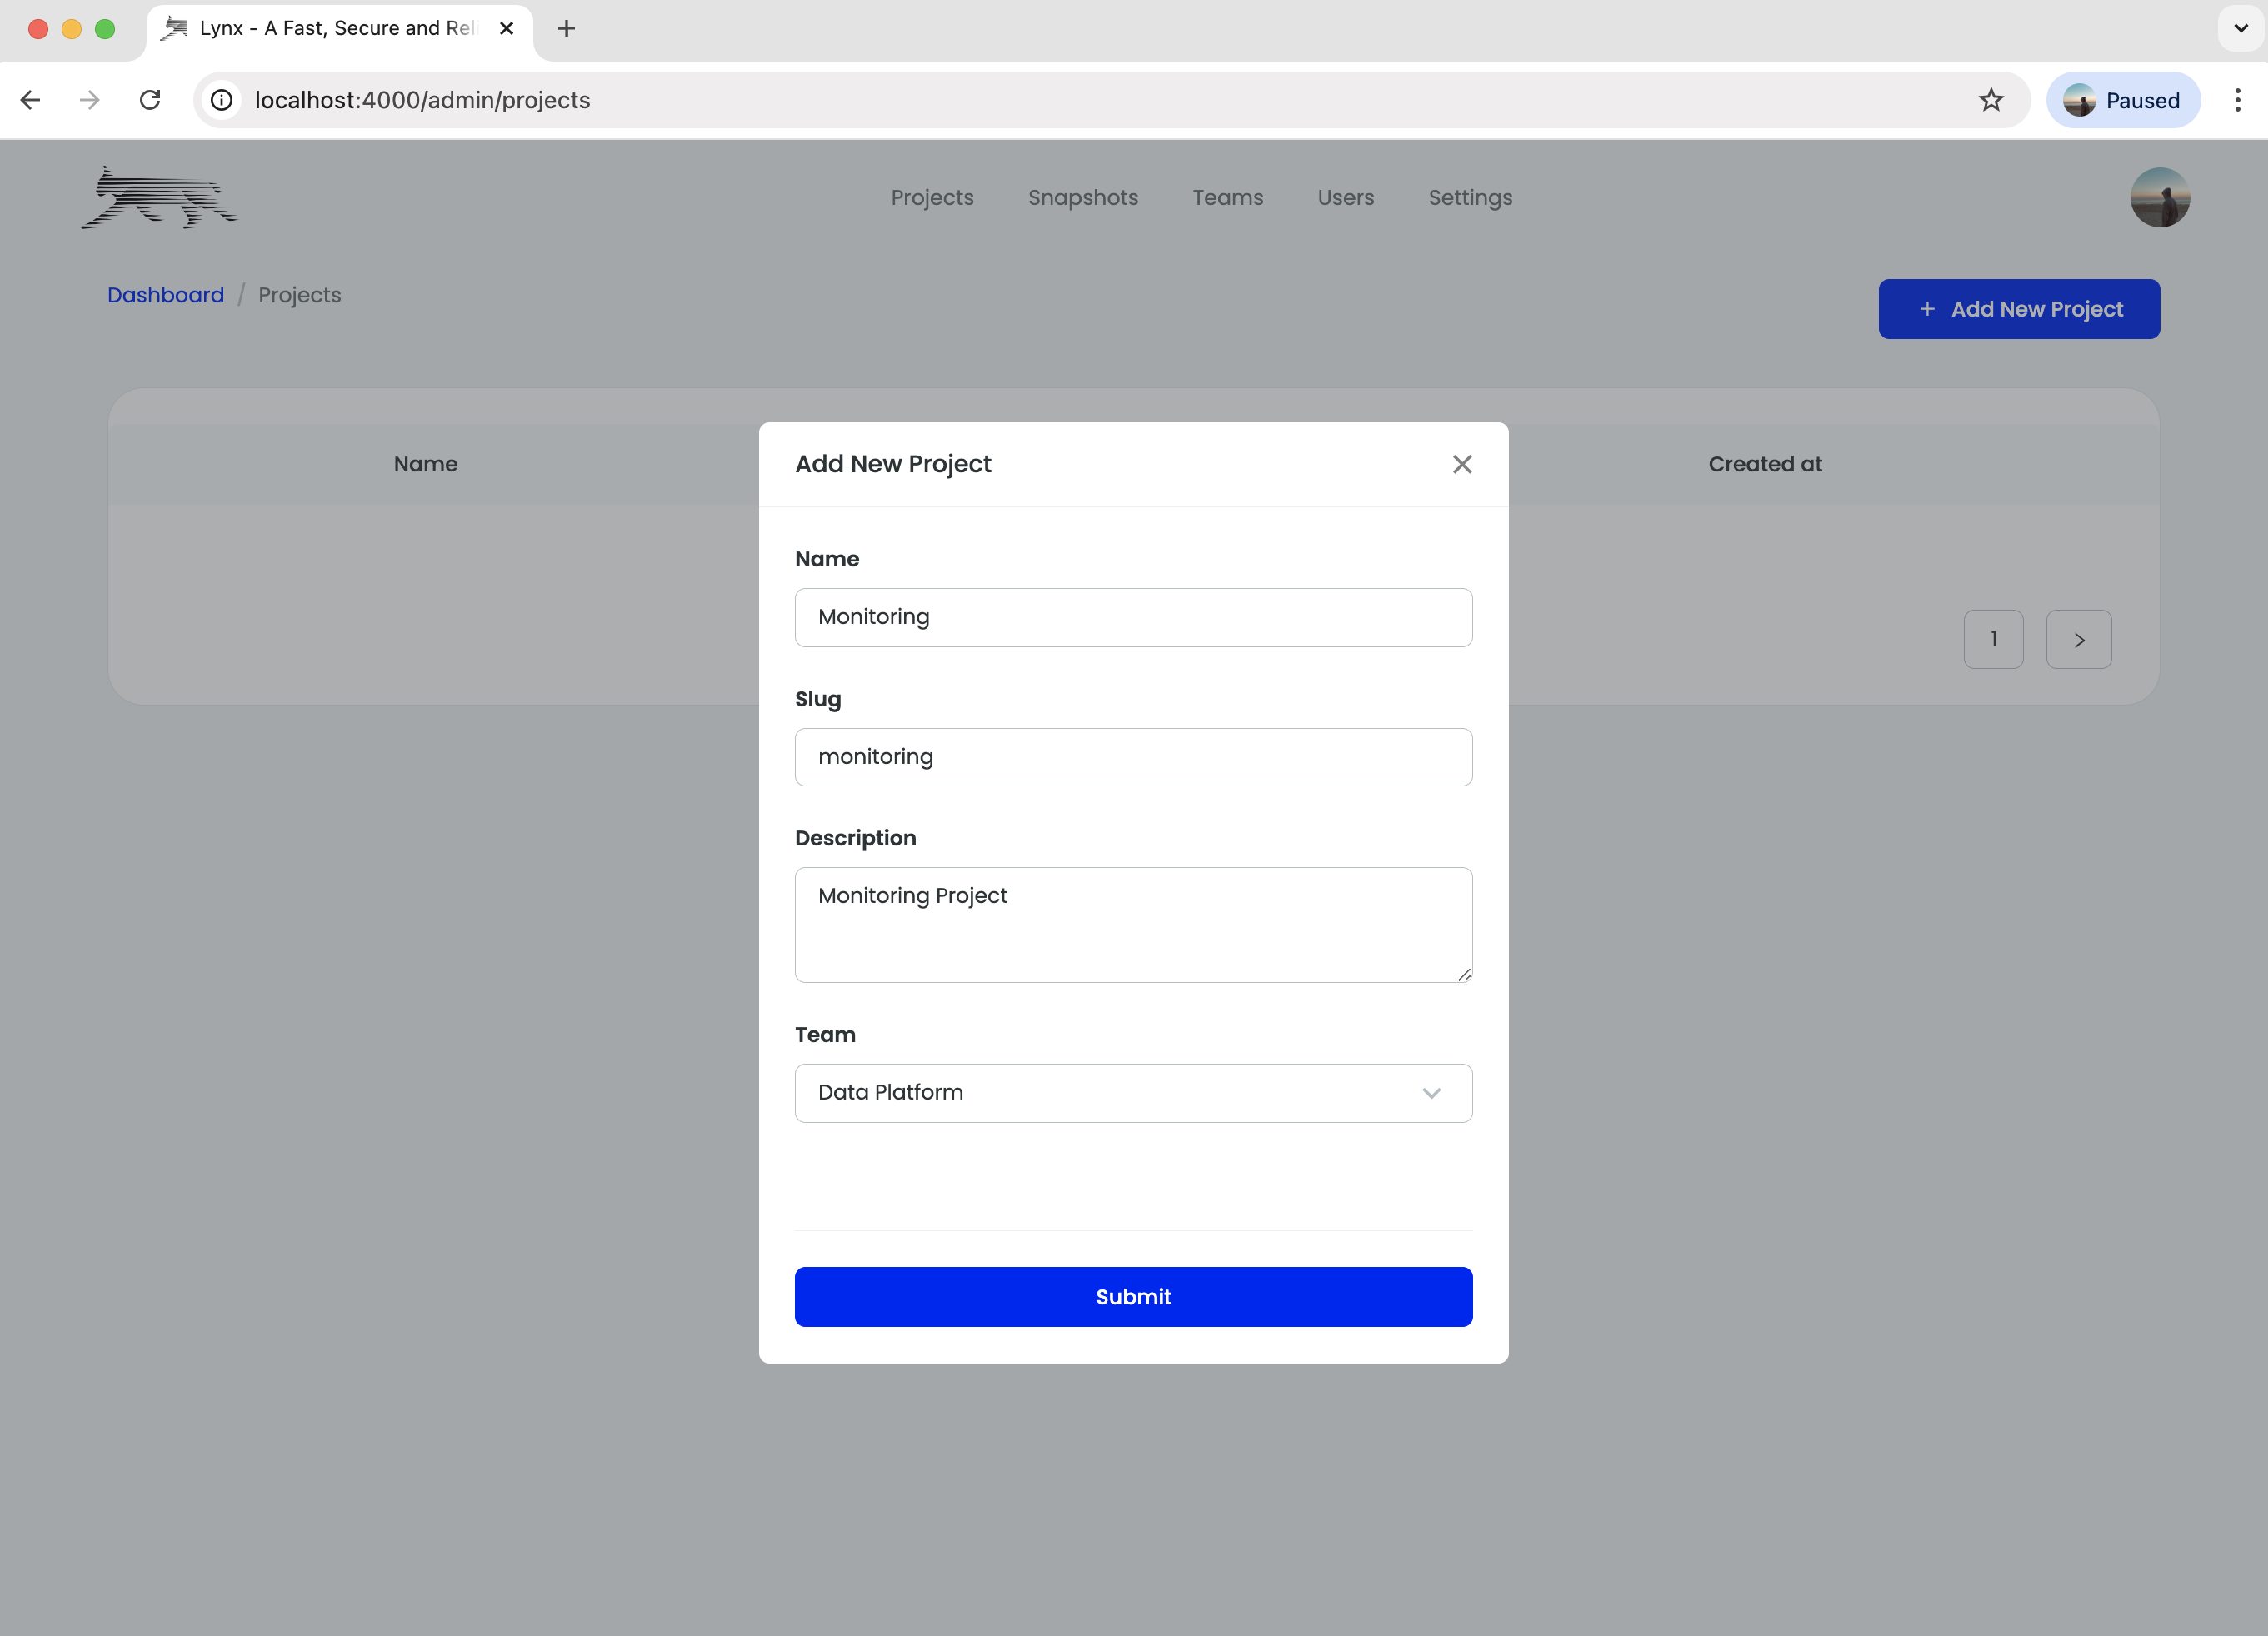
Task: Navigate to Users section
Action: (x=1345, y=197)
